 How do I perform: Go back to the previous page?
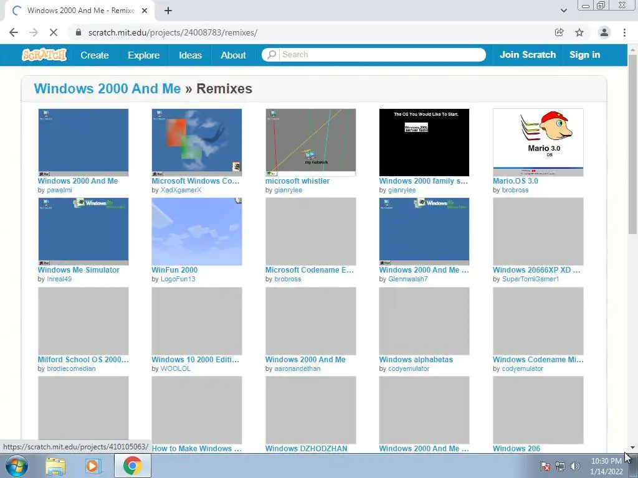click(x=14, y=32)
